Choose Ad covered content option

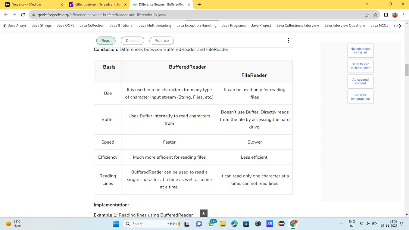[361, 82]
